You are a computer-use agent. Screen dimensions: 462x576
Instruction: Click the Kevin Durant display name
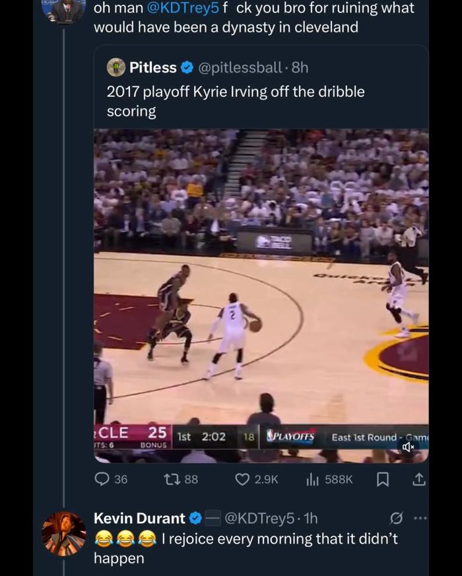pyautogui.click(x=139, y=519)
